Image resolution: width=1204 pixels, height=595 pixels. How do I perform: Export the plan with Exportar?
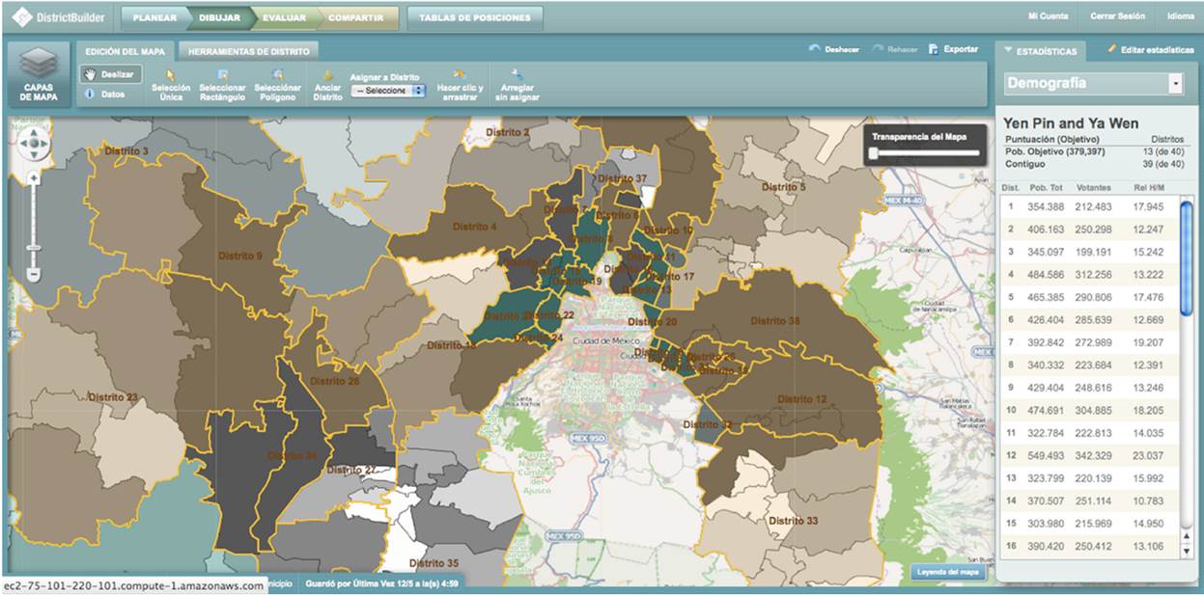pyautogui.click(x=953, y=49)
